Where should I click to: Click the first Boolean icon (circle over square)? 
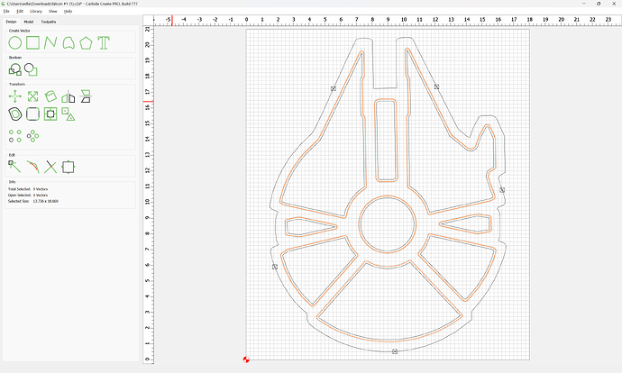(15, 69)
